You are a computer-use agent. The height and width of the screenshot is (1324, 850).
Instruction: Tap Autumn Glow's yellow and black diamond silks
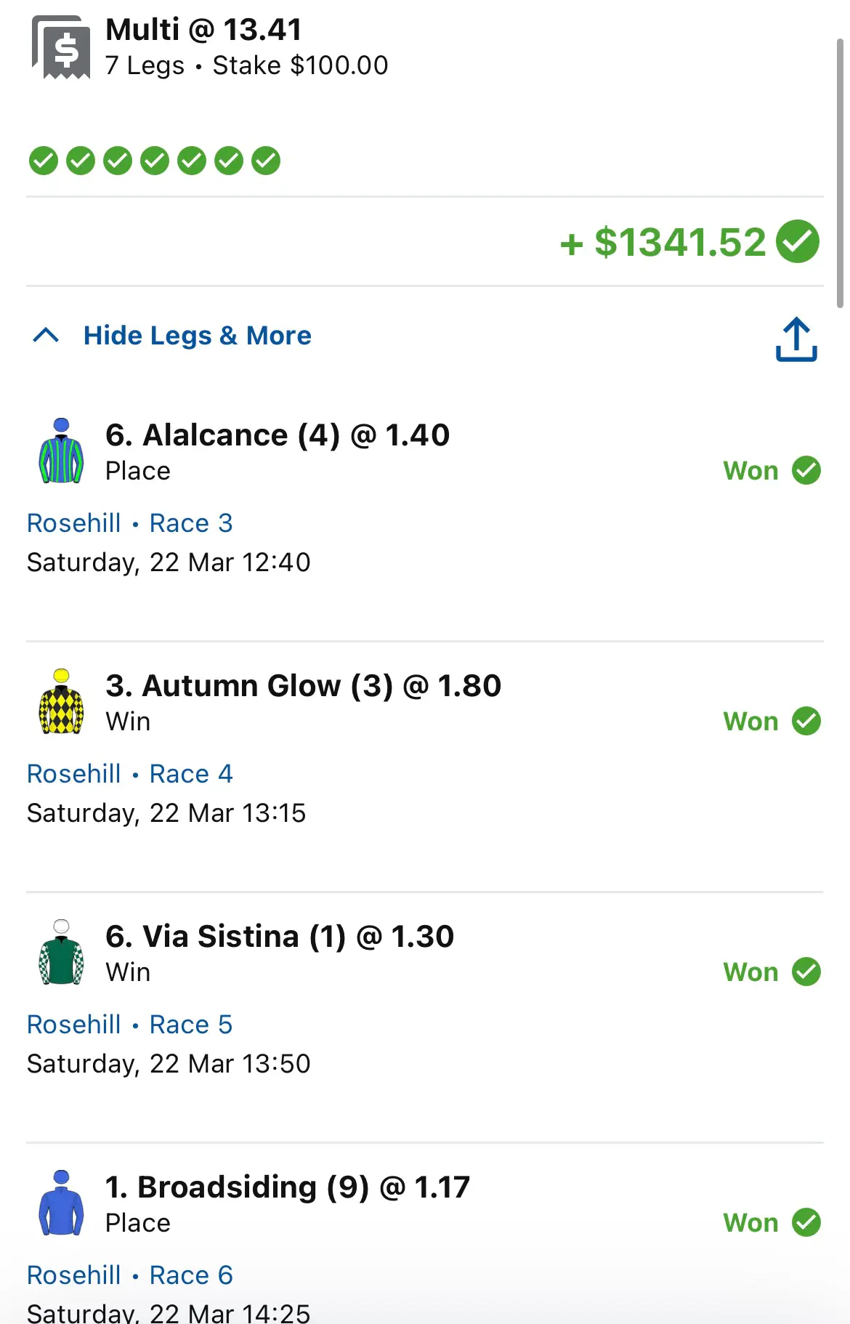(x=61, y=701)
